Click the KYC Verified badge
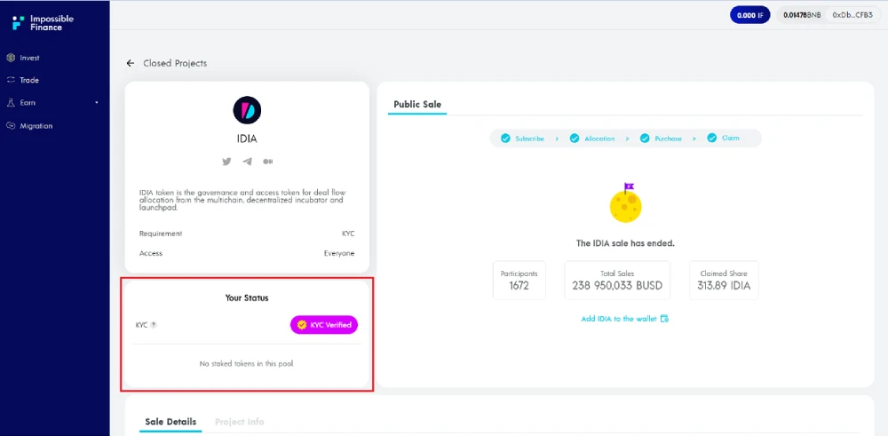 (324, 325)
